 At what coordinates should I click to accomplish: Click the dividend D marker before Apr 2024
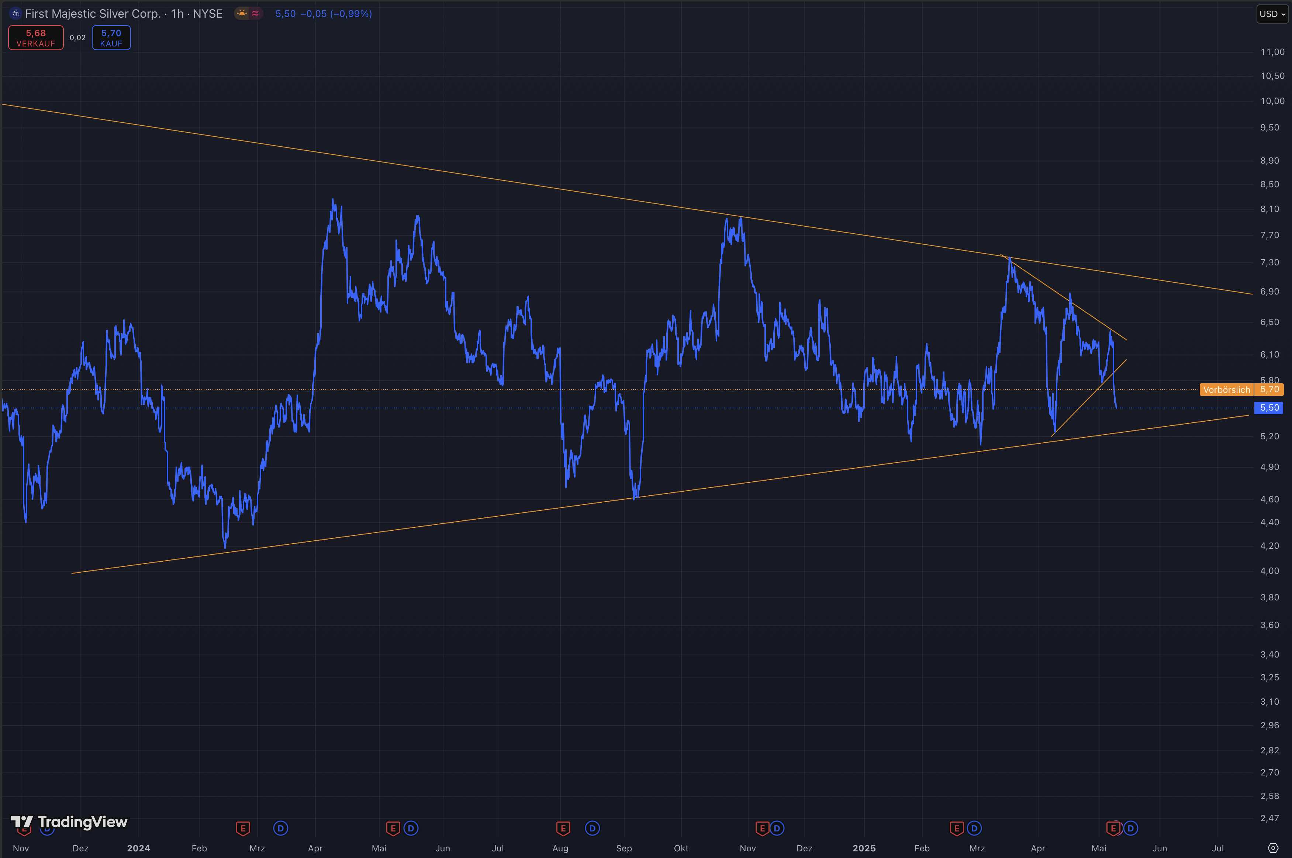[280, 829]
